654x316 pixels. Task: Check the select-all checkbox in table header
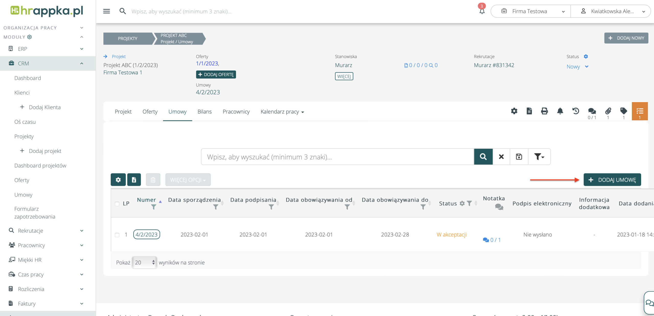(117, 204)
